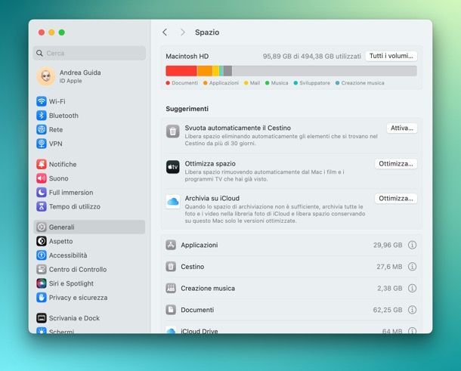Select the Rete globe icon
The image size is (461, 371).
(42, 130)
